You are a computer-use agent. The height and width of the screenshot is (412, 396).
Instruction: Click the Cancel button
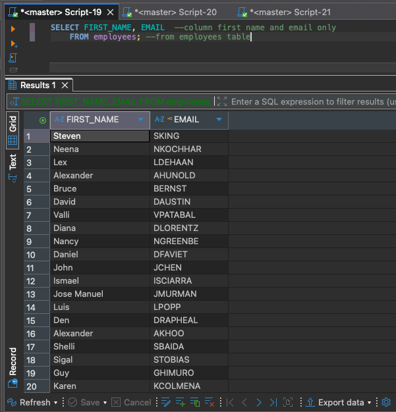pos(131,402)
